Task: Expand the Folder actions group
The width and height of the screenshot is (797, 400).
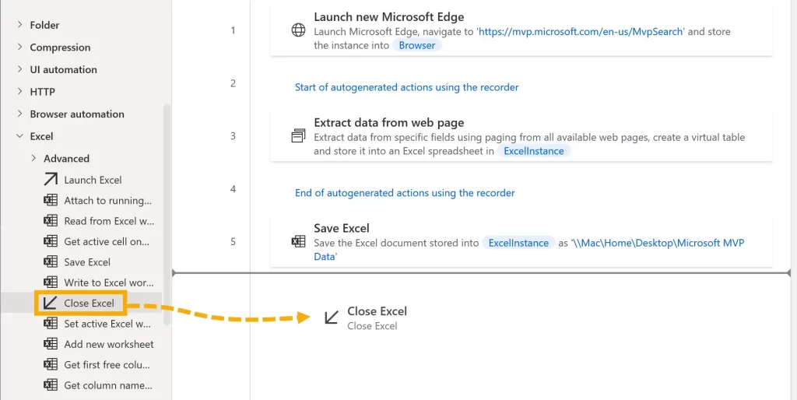Action: pyautogui.click(x=19, y=25)
